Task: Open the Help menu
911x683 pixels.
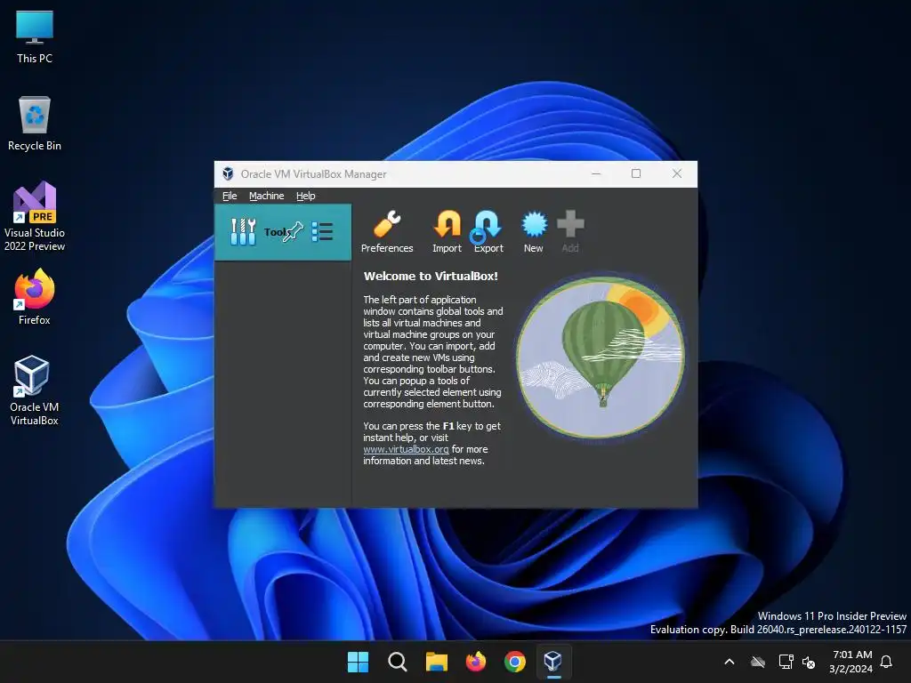Action: click(x=306, y=196)
